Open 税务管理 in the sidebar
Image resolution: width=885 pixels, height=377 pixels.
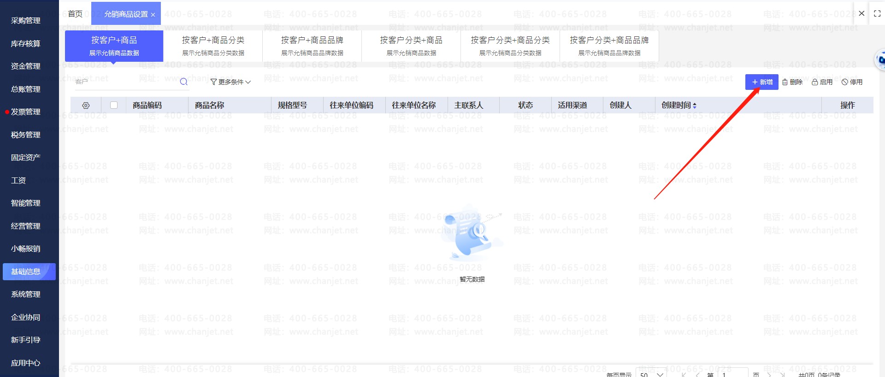click(x=26, y=135)
